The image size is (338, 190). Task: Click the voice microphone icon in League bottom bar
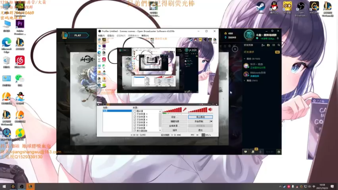pos(260,152)
